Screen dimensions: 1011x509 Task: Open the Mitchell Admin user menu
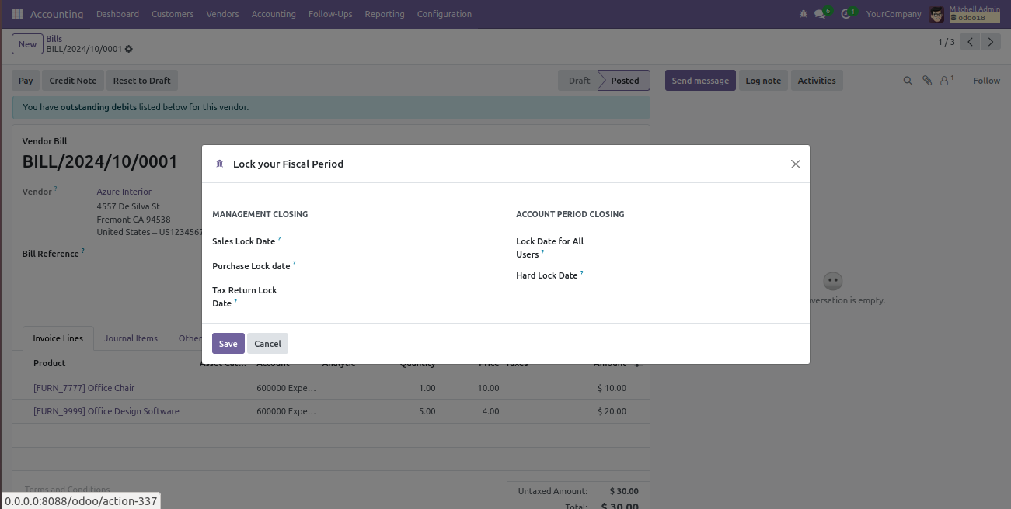click(964, 14)
